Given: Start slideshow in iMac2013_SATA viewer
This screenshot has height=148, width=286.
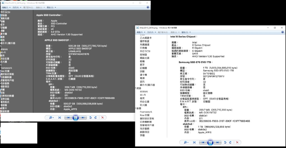Looking at the screenshot, I should [x=210, y=142].
